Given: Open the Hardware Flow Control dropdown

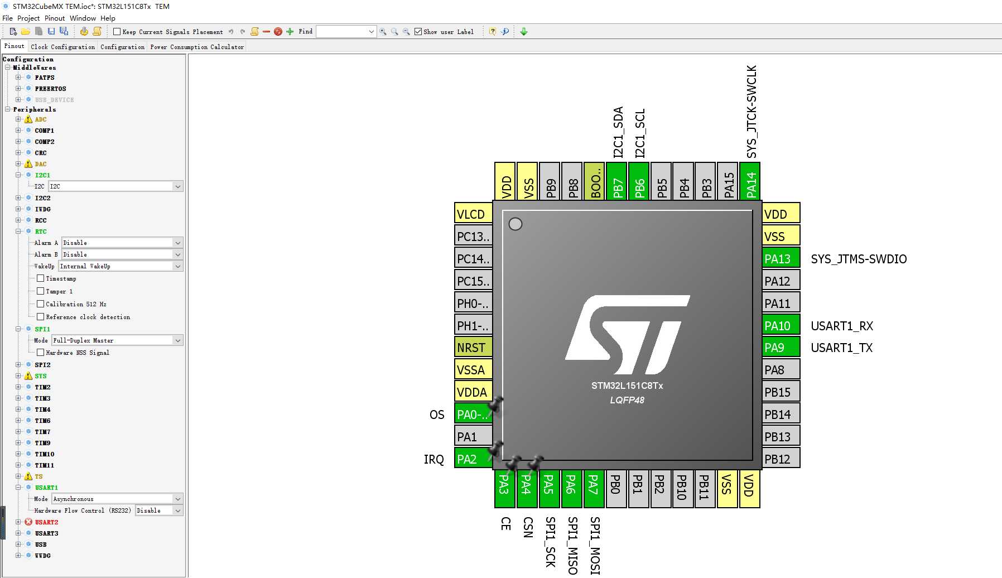Looking at the screenshot, I should click(x=159, y=510).
